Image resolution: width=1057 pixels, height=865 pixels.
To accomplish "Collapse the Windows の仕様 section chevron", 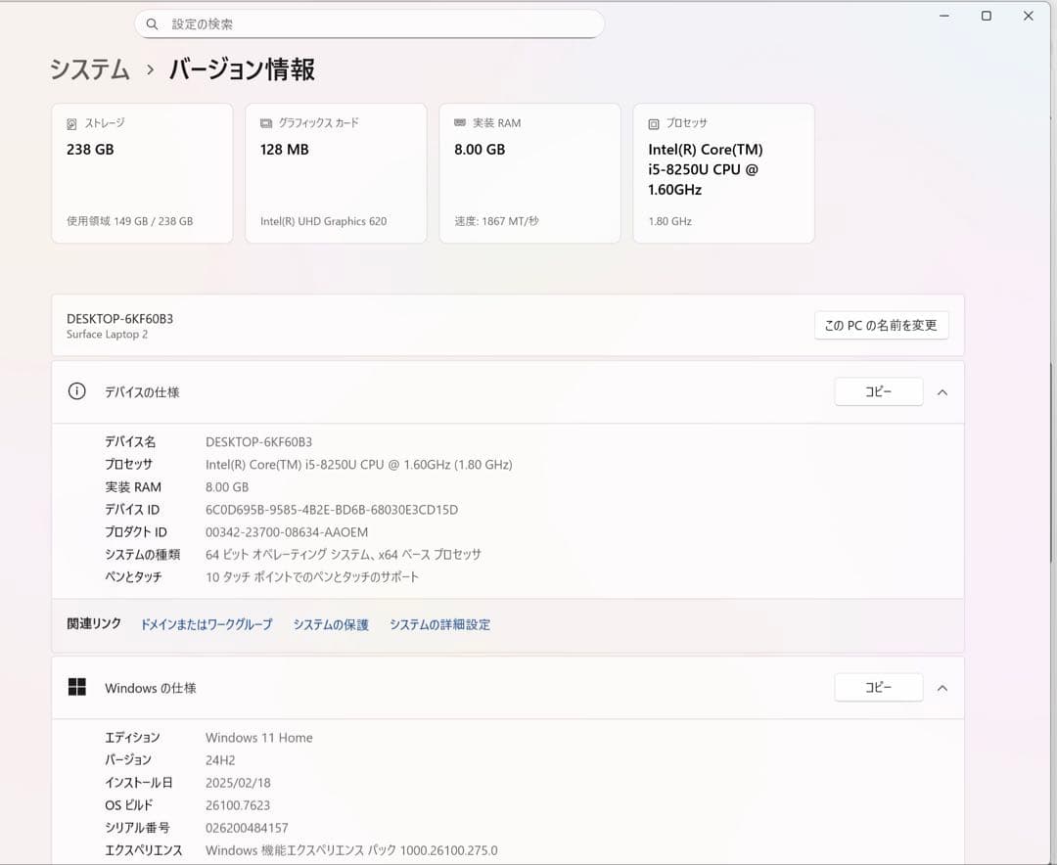I will [942, 687].
